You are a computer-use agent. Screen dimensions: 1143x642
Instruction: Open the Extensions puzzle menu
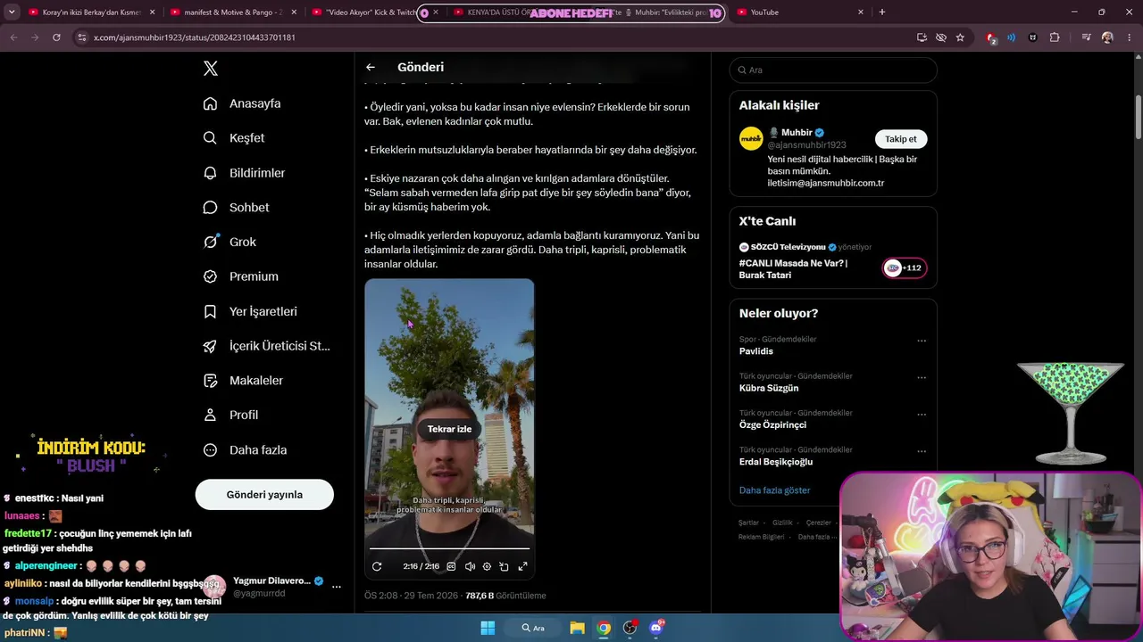click(1055, 37)
